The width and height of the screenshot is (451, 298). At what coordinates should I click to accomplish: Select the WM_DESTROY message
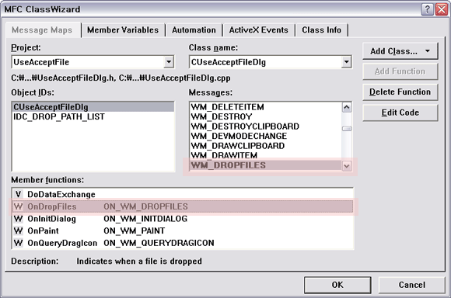point(266,117)
